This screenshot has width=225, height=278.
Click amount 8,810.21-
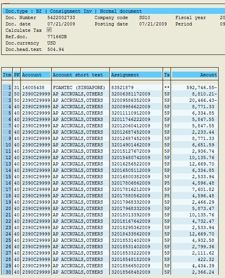coord(204,94)
